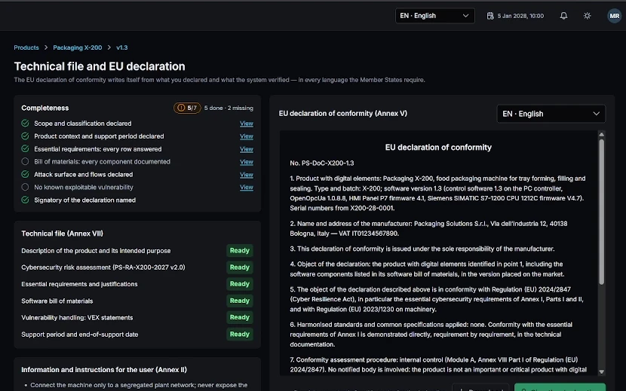
Task: Click the empty circle beside No known exploitable vulnerability
Action: (x=25, y=187)
